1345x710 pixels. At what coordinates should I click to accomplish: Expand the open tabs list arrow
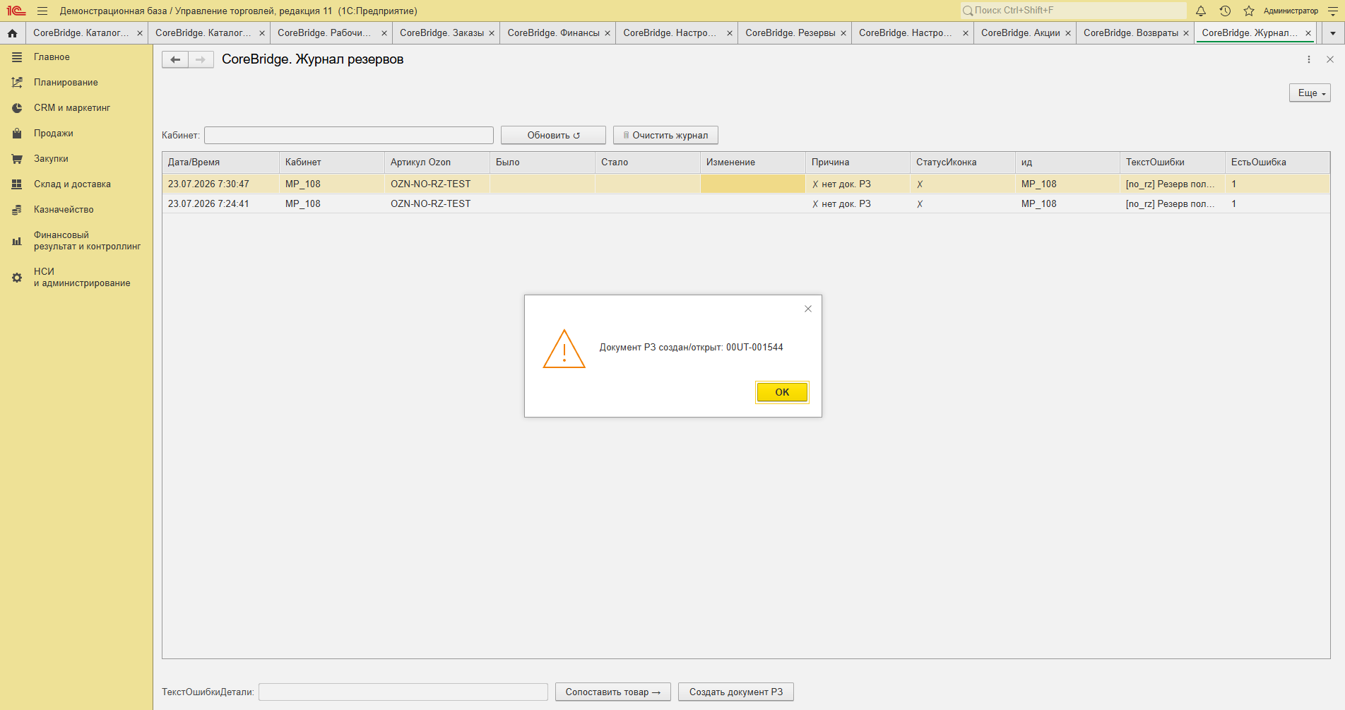coord(1333,33)
